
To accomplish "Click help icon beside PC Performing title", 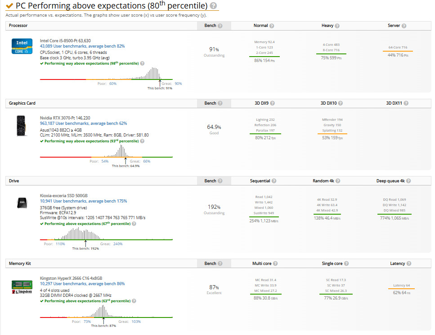I will point(213,6).
